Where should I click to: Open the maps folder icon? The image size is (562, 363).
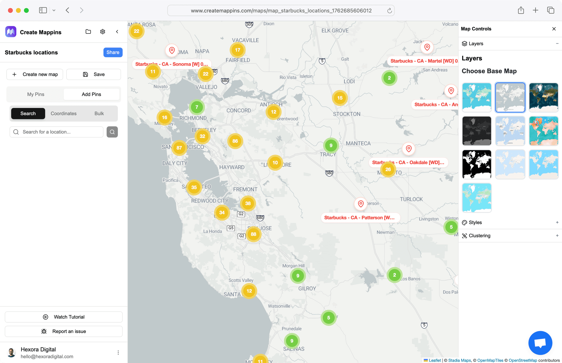tap(88, 32)
